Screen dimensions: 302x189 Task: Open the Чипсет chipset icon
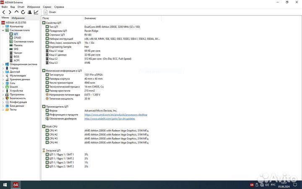click(x=11, y=53)
